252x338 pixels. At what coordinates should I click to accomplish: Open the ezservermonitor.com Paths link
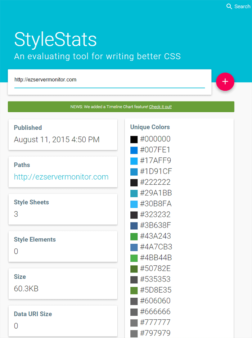(x=61, y=177)
